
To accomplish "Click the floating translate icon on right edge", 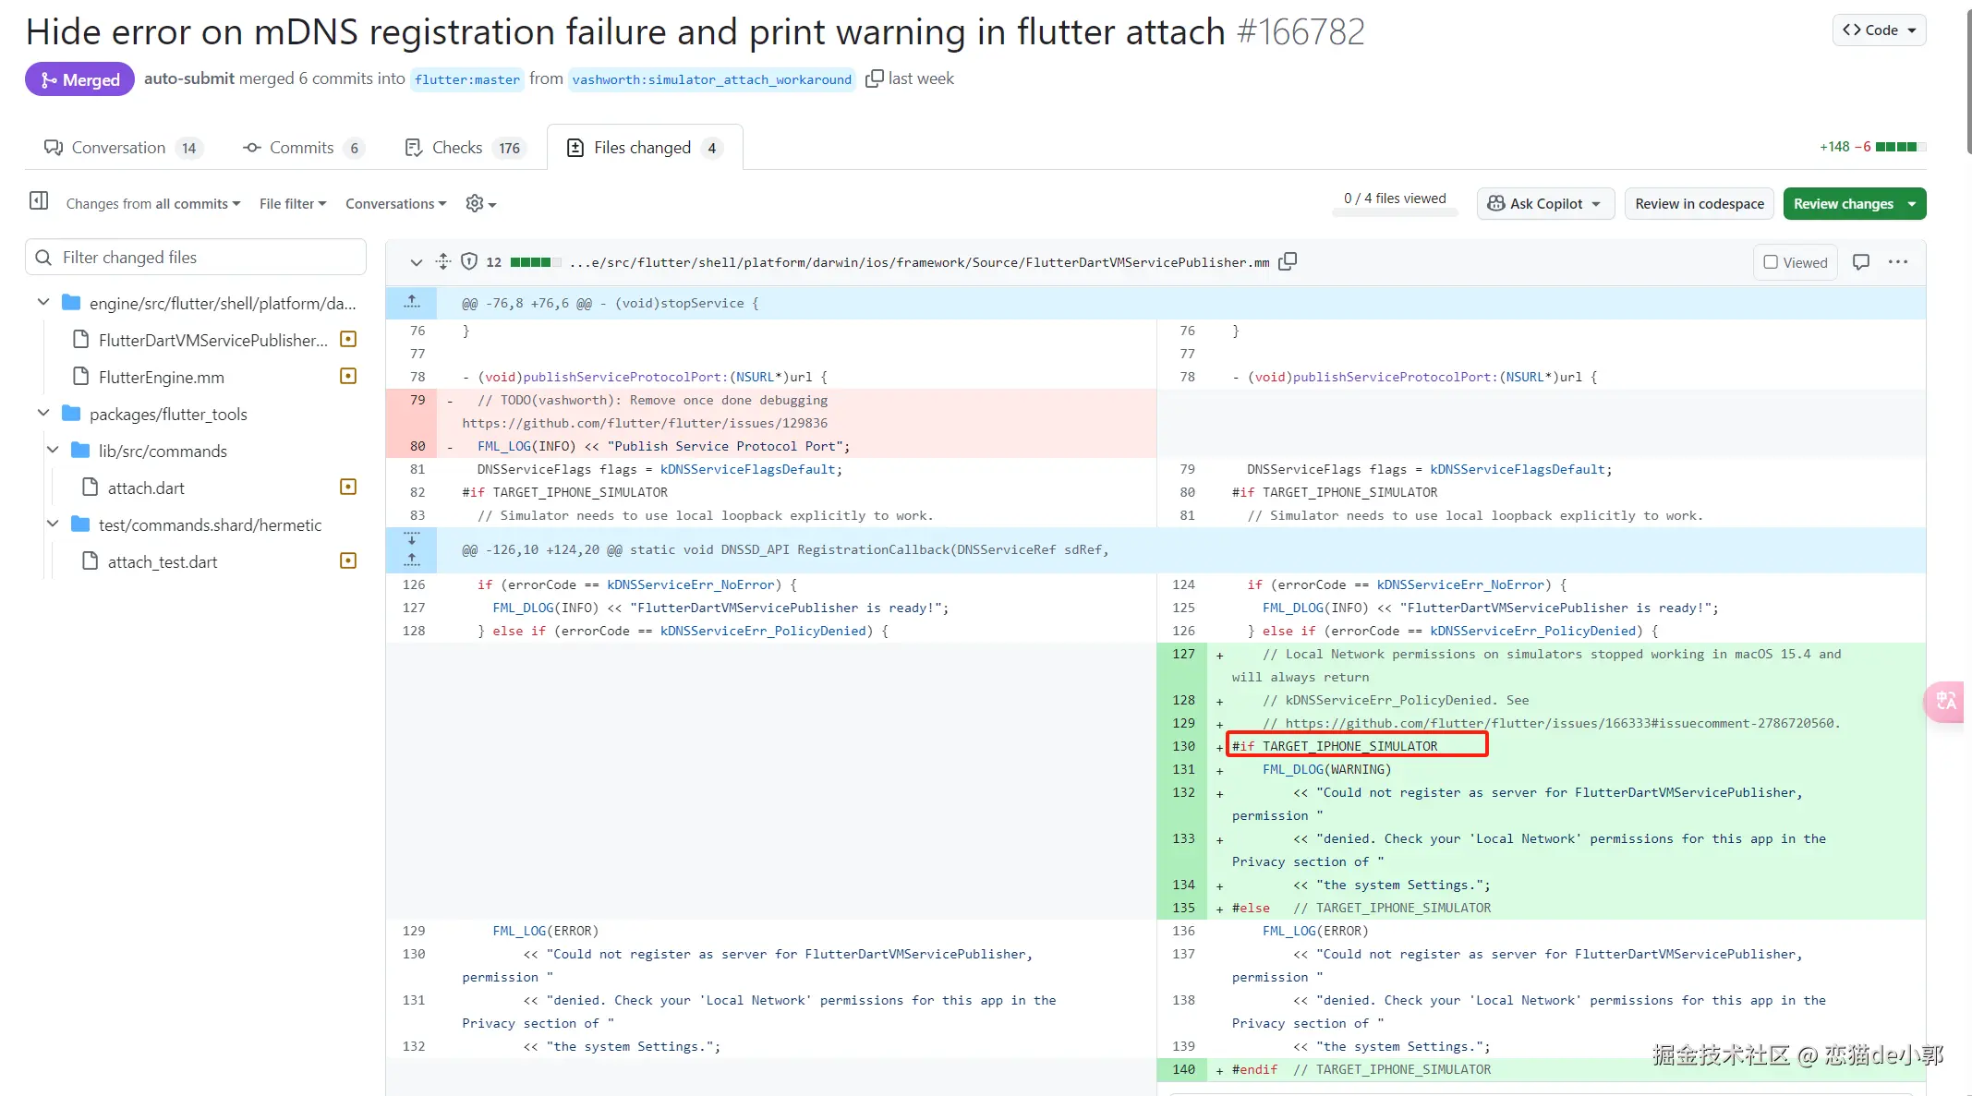I will click(x=1946, y=702).
